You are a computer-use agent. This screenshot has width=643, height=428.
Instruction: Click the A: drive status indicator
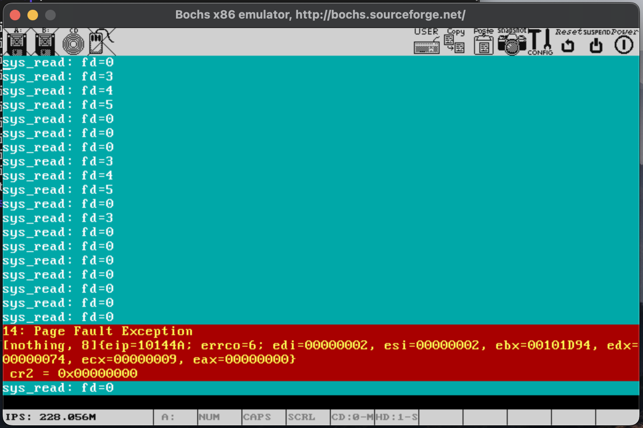(x=175, y=417)
